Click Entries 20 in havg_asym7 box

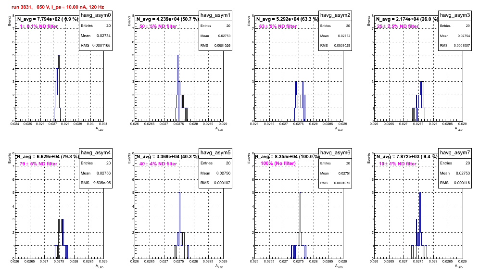coord(455,163)
